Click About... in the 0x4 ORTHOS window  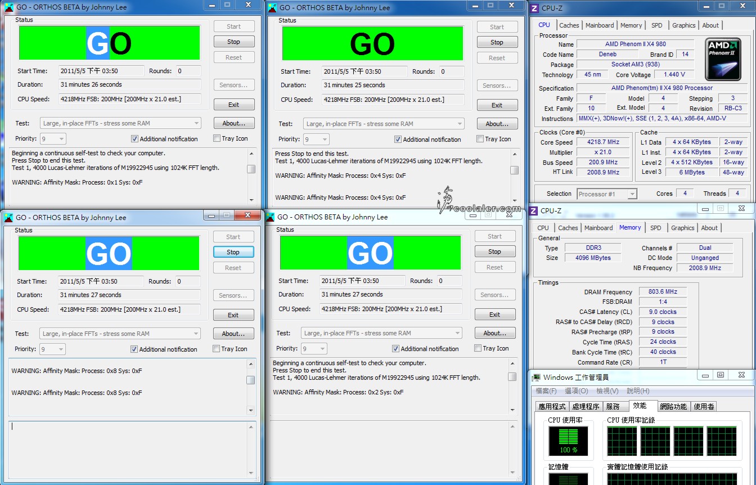(x=497, y=124)
